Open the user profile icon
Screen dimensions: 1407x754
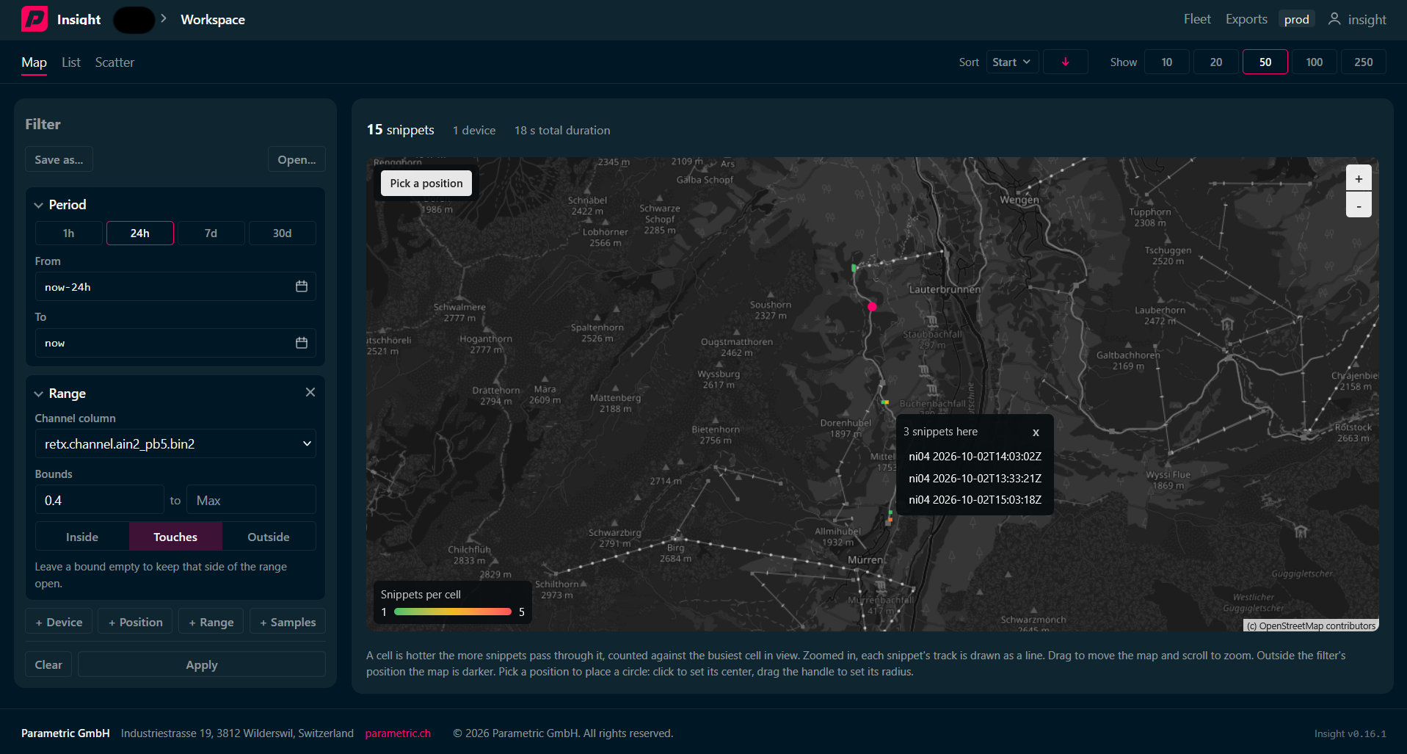tap(1334, 19)
